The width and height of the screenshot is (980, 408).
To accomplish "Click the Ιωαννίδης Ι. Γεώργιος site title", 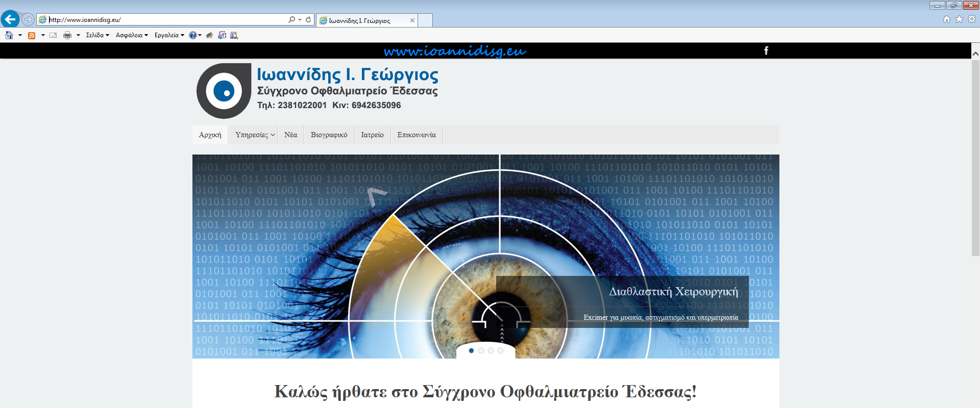I will point(348,74).
